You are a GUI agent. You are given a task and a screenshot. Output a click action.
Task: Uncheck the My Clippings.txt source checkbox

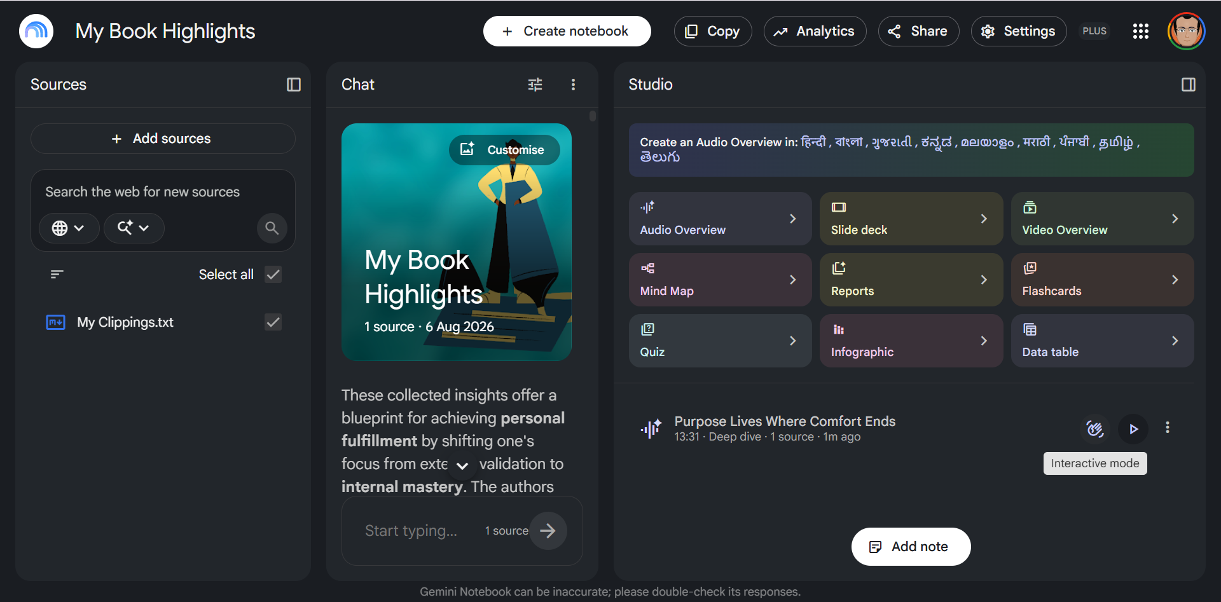click(273, 322)
